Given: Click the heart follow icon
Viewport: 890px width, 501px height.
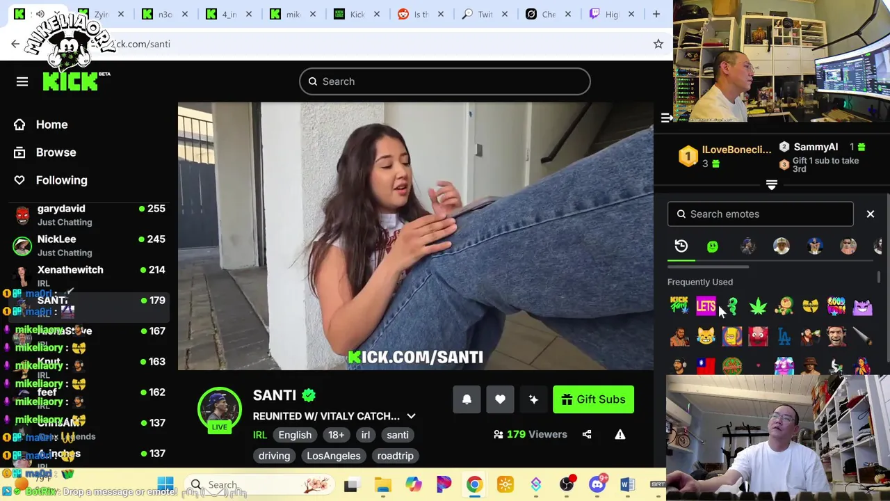Looking at the screenshot, I should (x=500, y=399).
